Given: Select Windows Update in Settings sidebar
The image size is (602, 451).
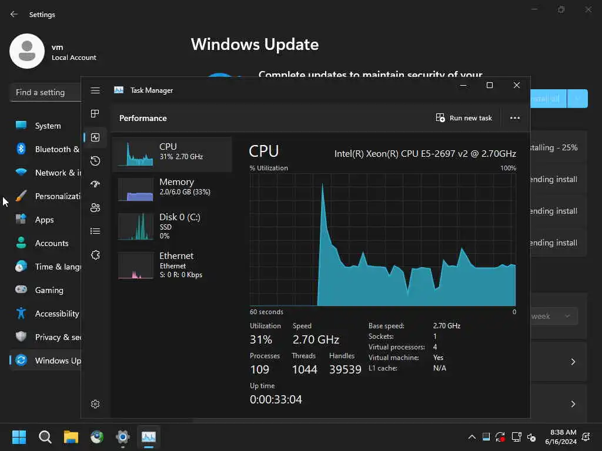Looking at the screenshot, I should (x=45, y=361).
